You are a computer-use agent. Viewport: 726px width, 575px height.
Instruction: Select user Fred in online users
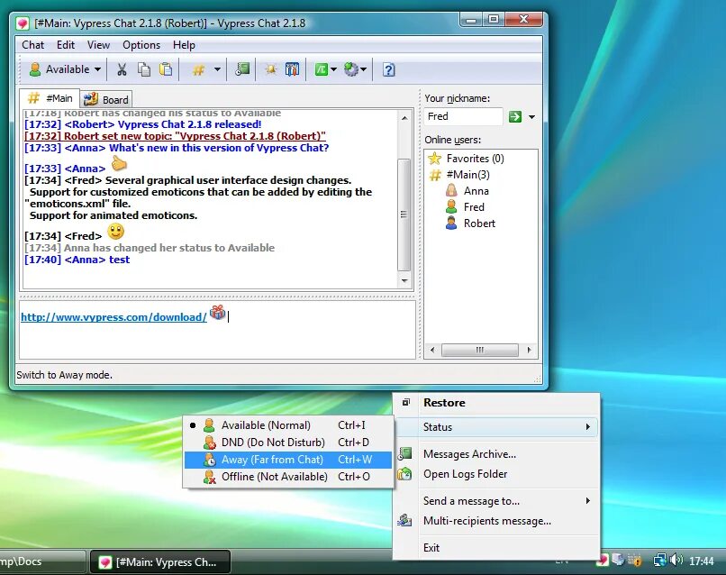[474, 207]
